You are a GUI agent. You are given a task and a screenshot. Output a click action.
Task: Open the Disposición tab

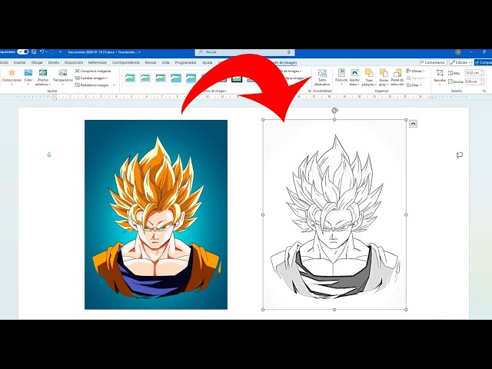pos(74,62)
